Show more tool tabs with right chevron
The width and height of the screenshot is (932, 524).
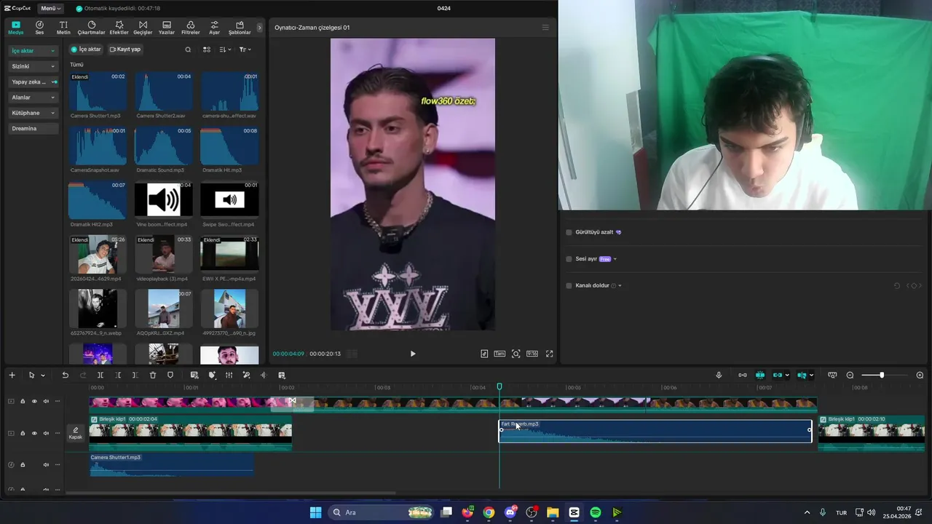point(259,28)
